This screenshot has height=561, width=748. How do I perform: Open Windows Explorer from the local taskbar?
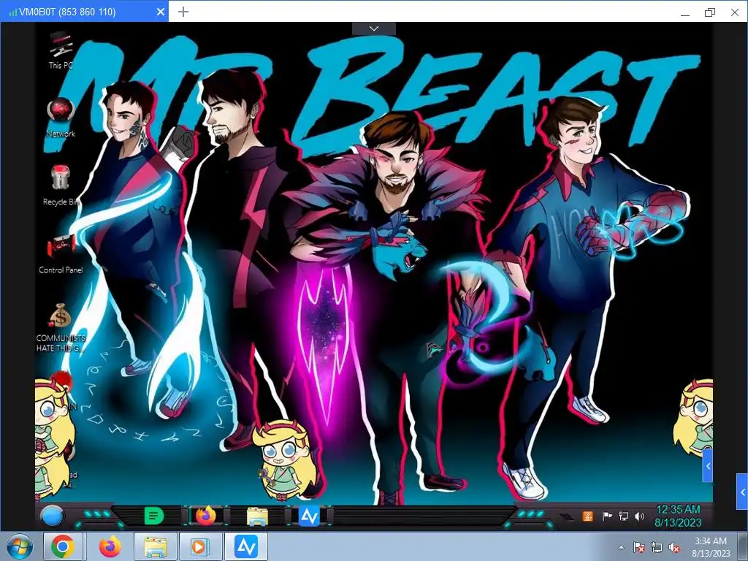156,546
